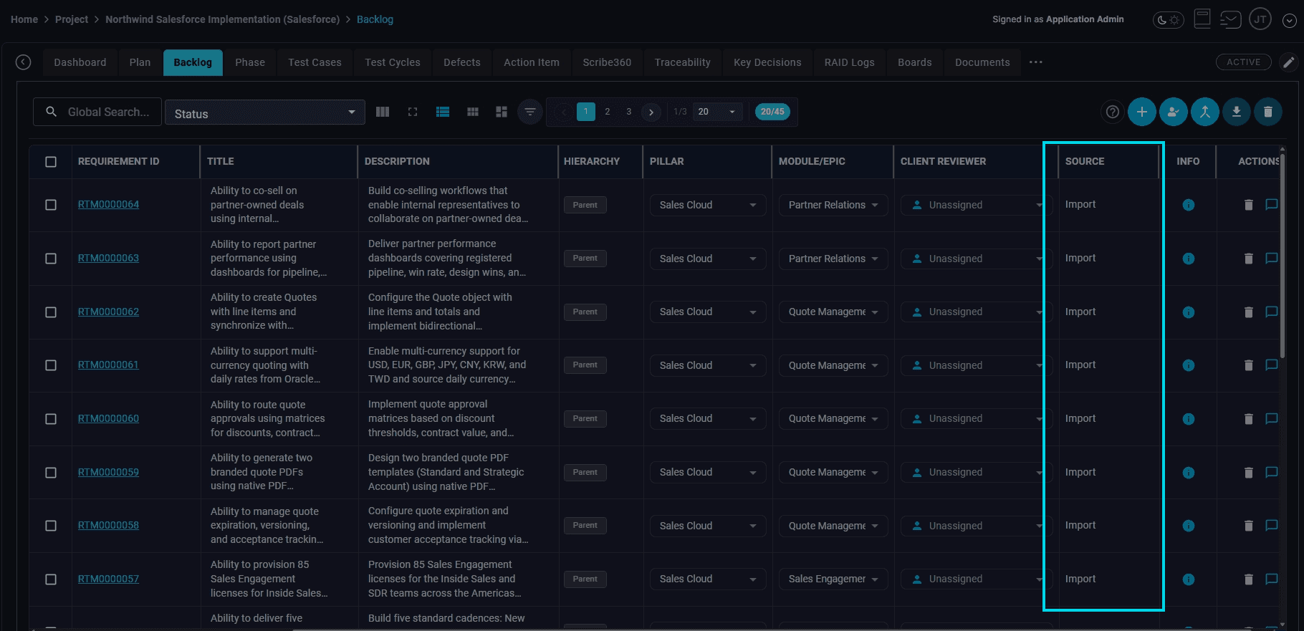Select the dashboard tile view icon

click(x=502, y=112)
